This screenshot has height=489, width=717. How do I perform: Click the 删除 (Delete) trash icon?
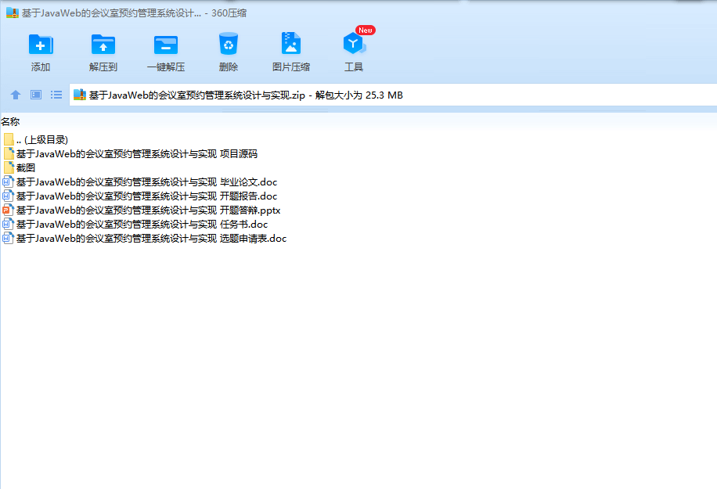229,44
